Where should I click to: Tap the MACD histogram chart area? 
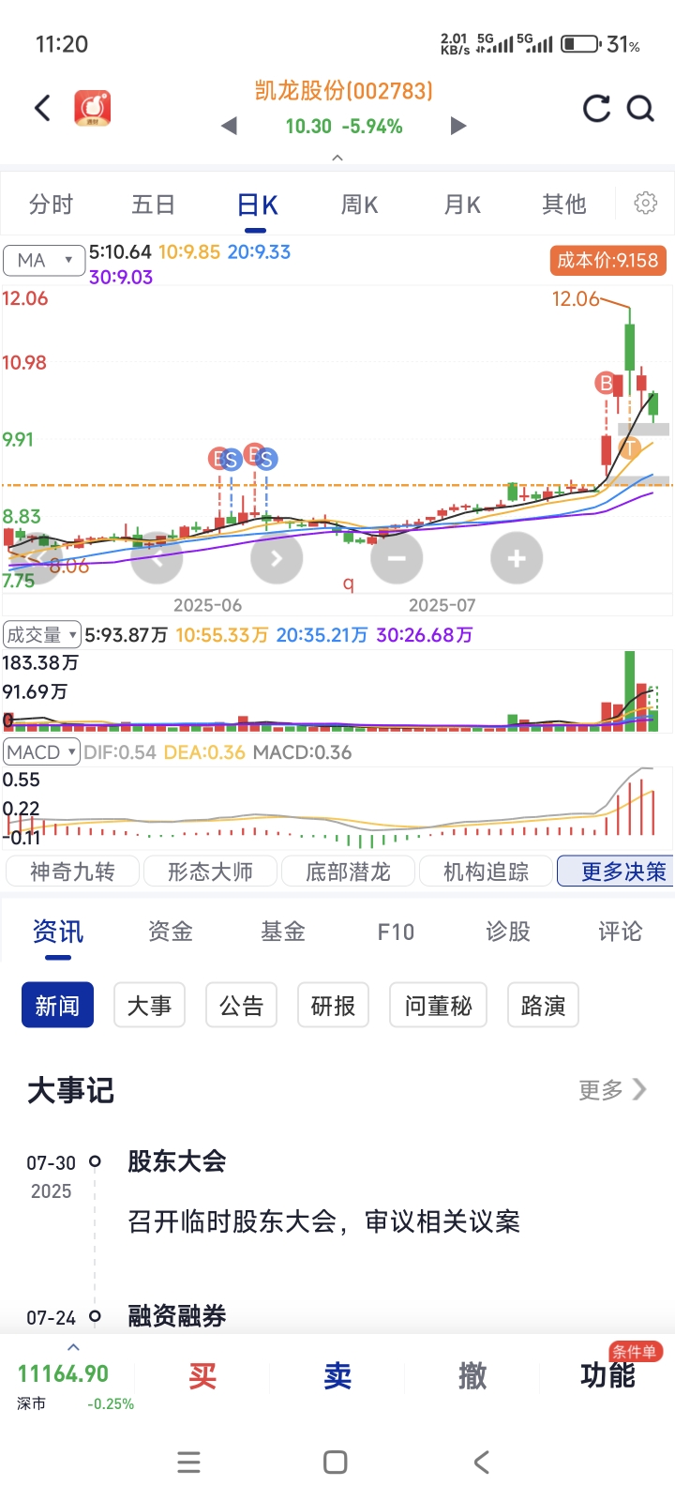[337, 809]
